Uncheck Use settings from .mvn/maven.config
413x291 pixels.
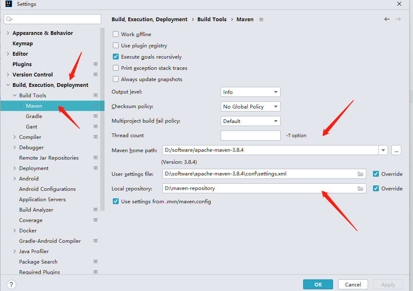point(116,201)
